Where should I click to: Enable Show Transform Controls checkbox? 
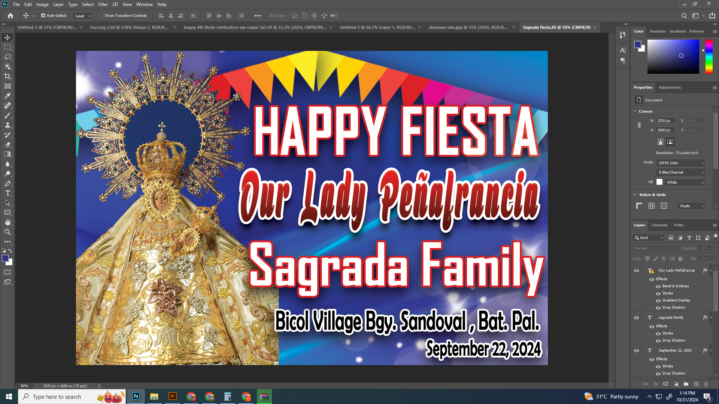[101, 16]
